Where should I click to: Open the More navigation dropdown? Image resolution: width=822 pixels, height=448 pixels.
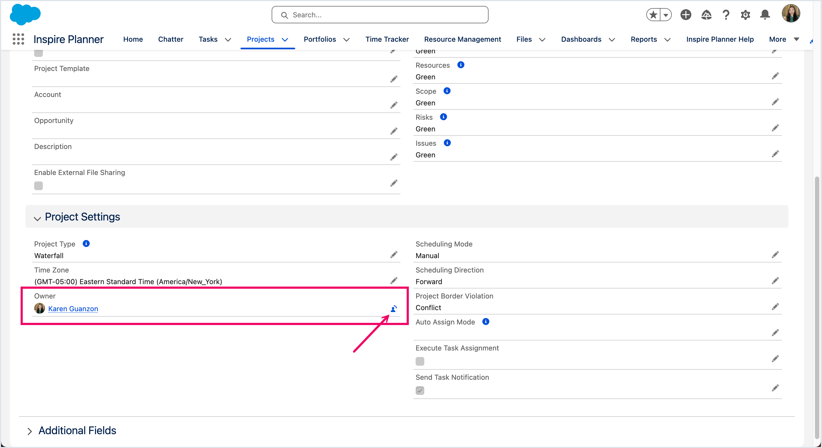[784, 39]
